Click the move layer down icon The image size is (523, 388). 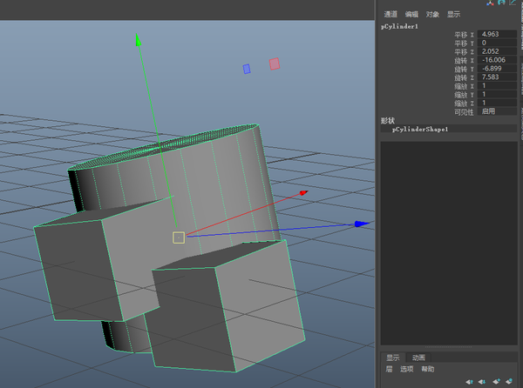[481, 381]
